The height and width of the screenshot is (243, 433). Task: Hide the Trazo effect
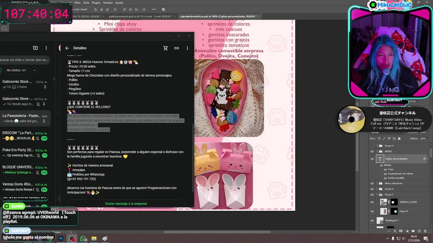click(x=385, y=169)
